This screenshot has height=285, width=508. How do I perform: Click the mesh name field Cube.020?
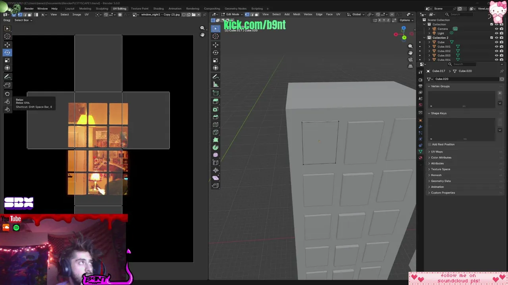466,79
